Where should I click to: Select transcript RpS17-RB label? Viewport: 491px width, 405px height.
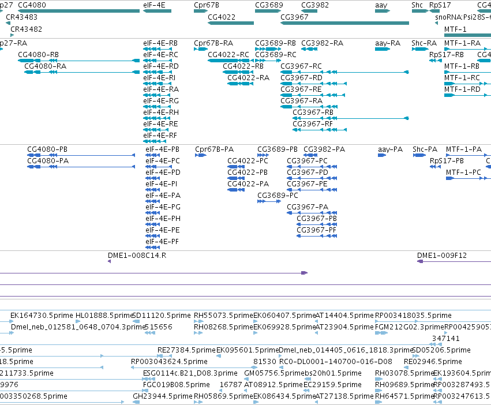[x=447, y=54]
